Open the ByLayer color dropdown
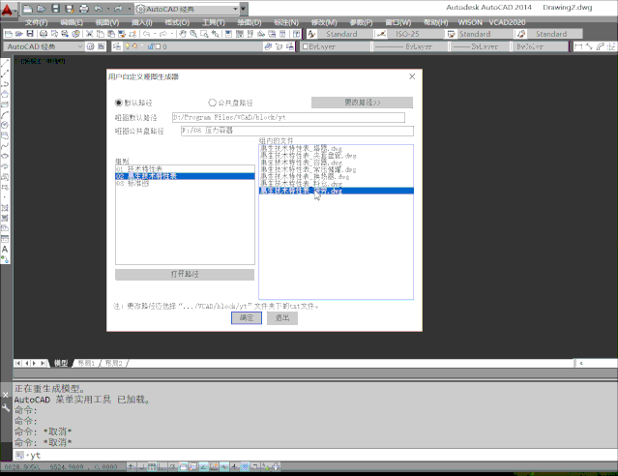The width and height of the screenshot is (618, 476). 337,46
